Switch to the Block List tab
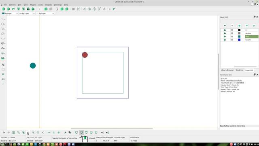The image size is (259, 146). click(239, 70)
